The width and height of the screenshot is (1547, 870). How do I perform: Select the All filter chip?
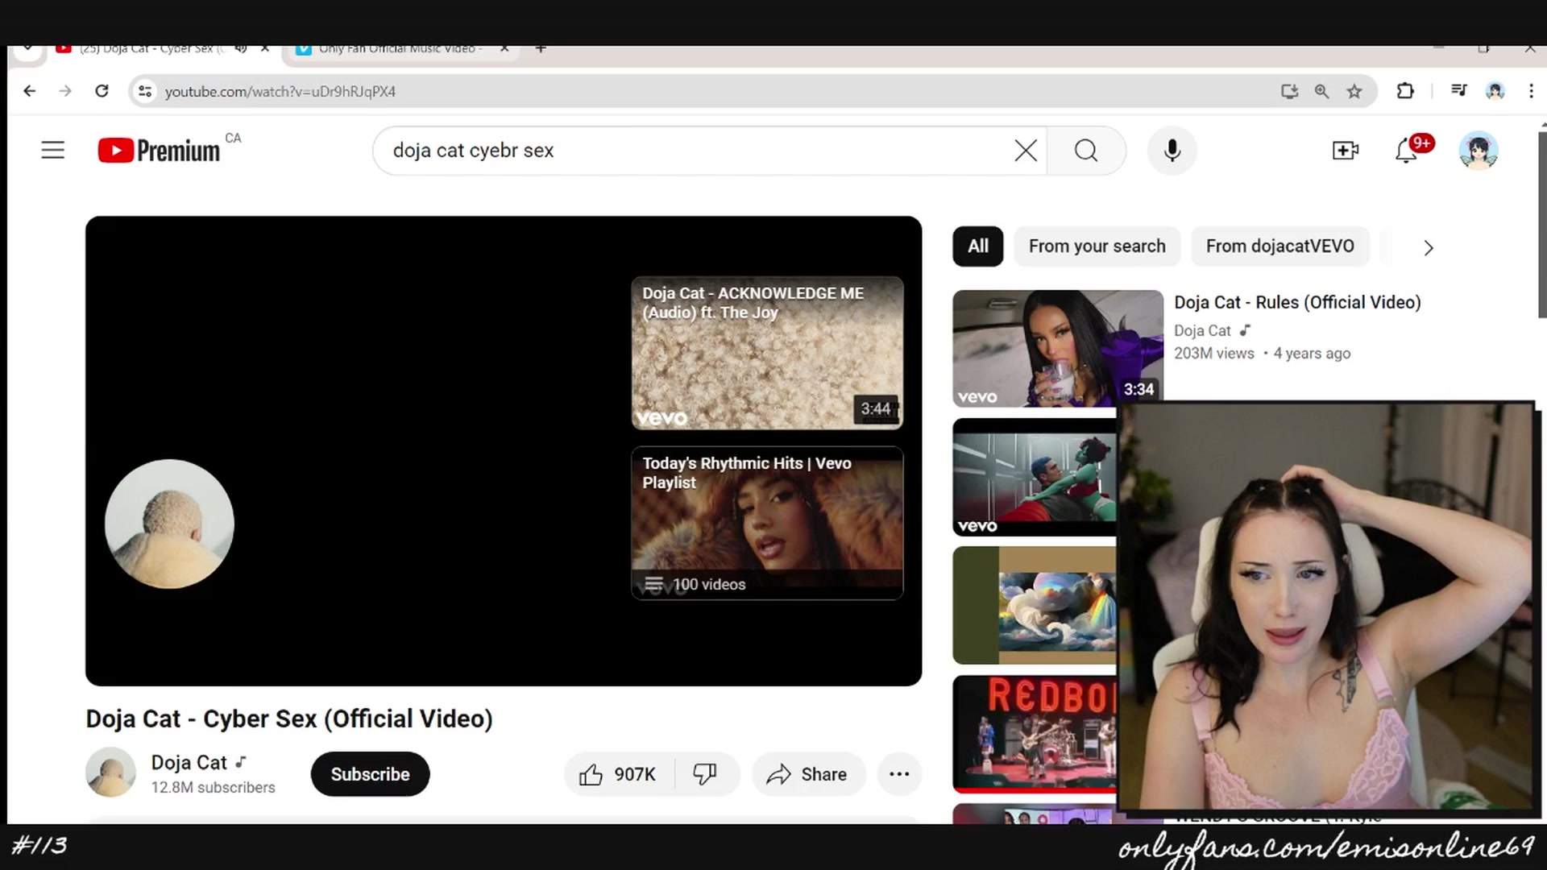978,246
